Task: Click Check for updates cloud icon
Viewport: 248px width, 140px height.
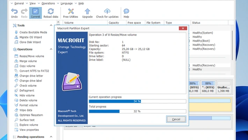Action: click(x=107, y=12)
